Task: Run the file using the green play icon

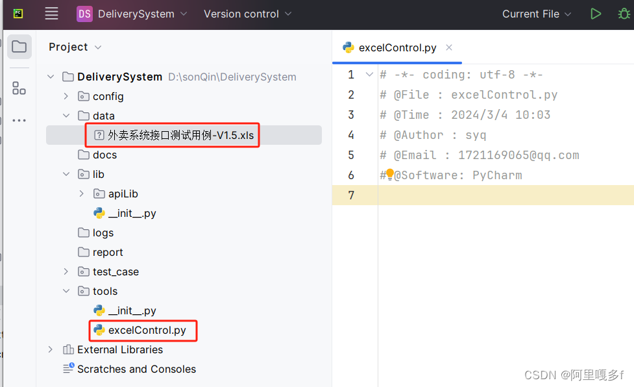Action: click(x=596, y=13)
